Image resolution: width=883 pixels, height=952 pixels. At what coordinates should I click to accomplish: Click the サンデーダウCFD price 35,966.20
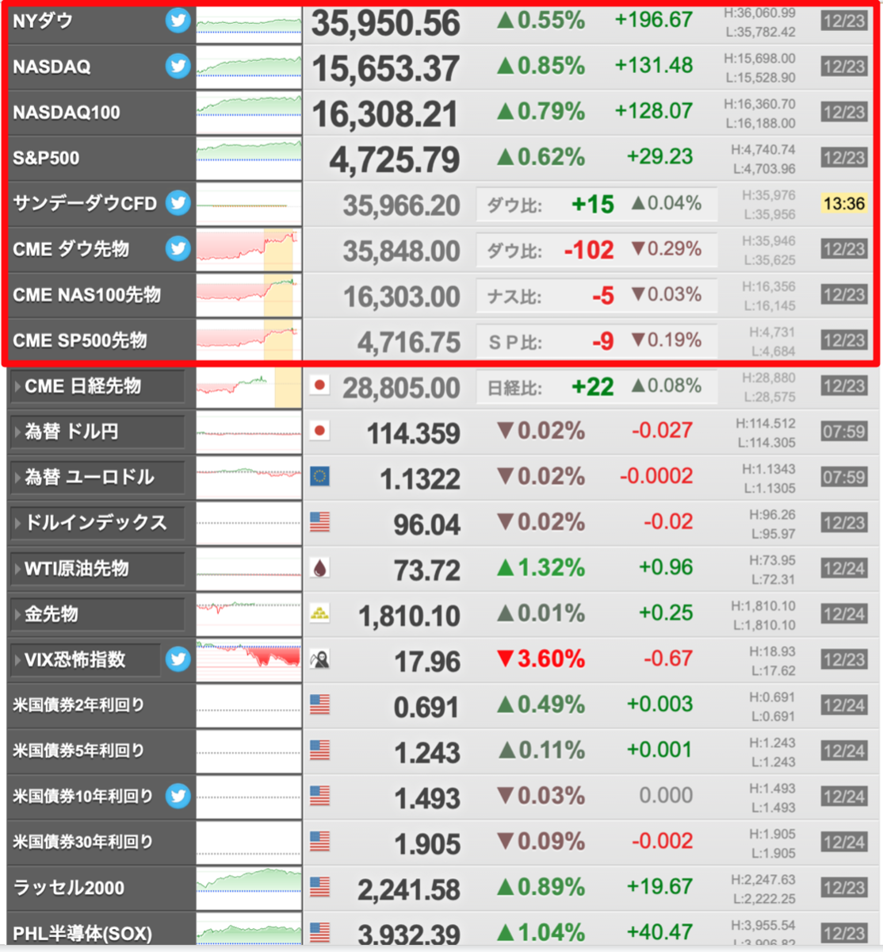401,206
